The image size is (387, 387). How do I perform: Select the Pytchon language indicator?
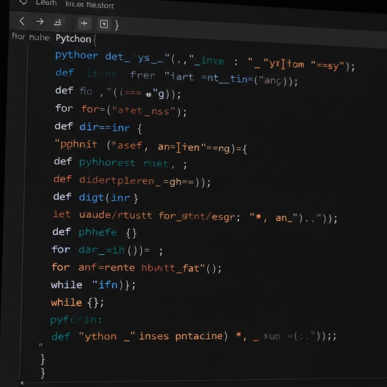click(73, 39)
